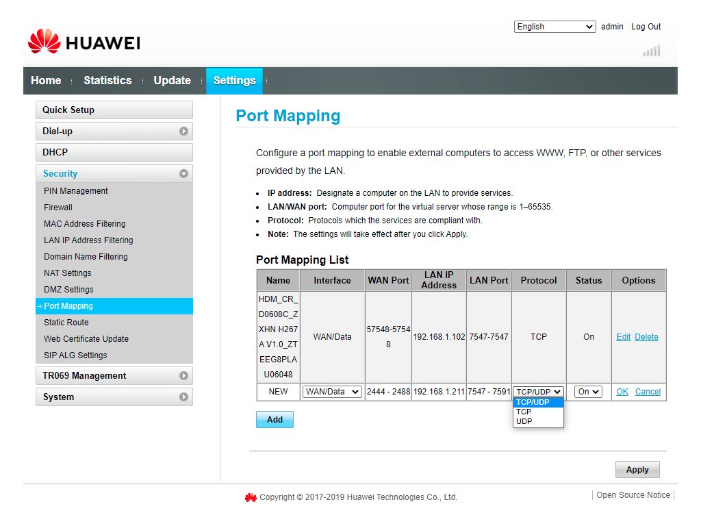Image resolution: width=701 pixels, height=526 pixels.
Task: Open the Firewall settings page
Action: click(58, 208)
